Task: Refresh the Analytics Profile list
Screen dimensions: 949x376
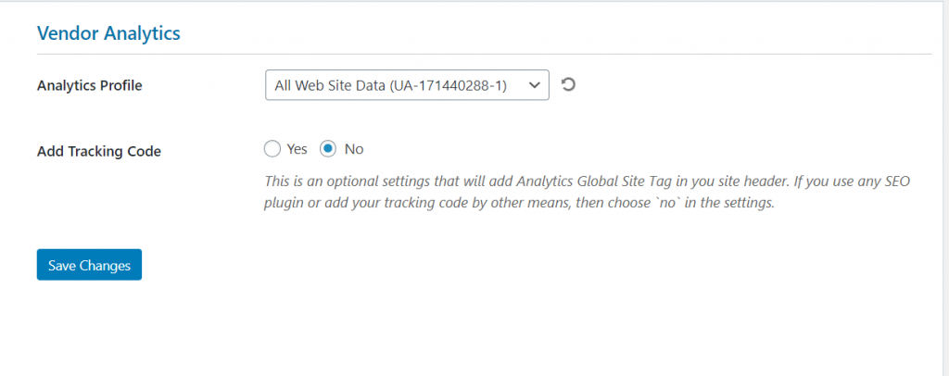Action: [568, 84]
